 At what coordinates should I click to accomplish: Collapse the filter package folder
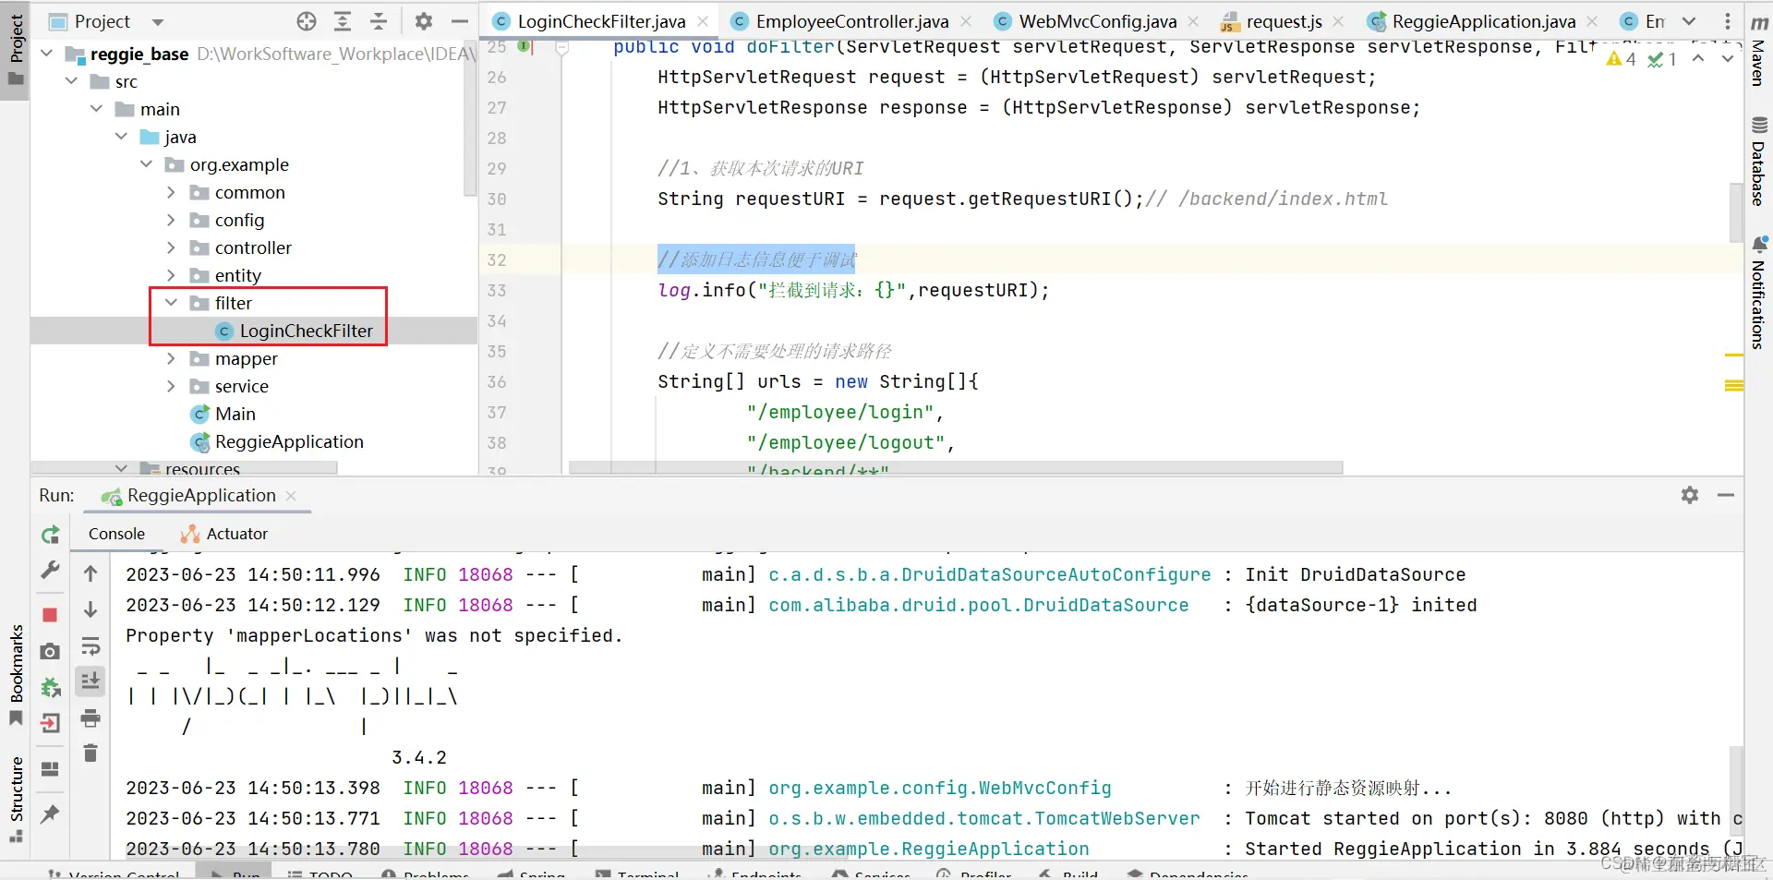coord(171,303)
